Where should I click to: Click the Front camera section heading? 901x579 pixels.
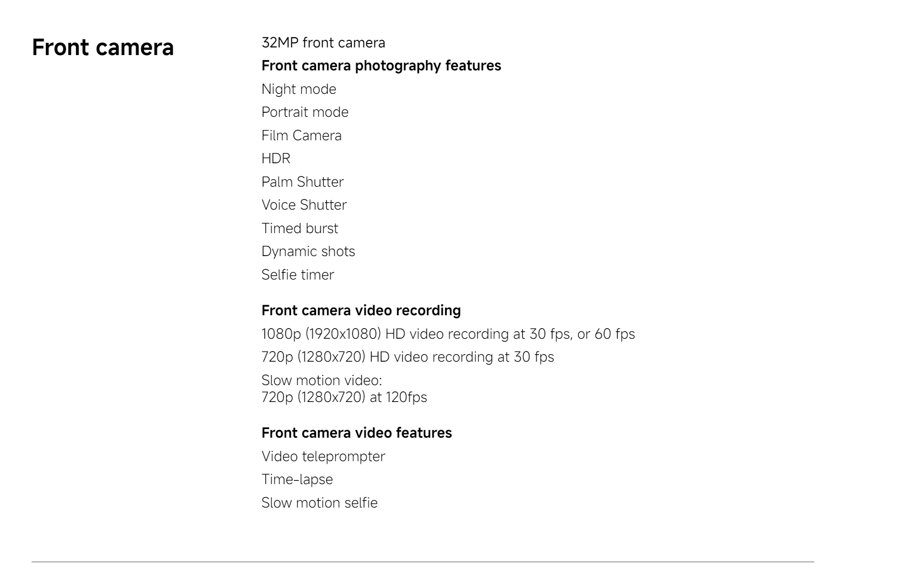point(103,47)
